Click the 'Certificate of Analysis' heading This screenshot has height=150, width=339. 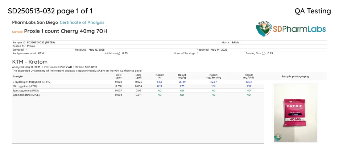pos(82,22)
